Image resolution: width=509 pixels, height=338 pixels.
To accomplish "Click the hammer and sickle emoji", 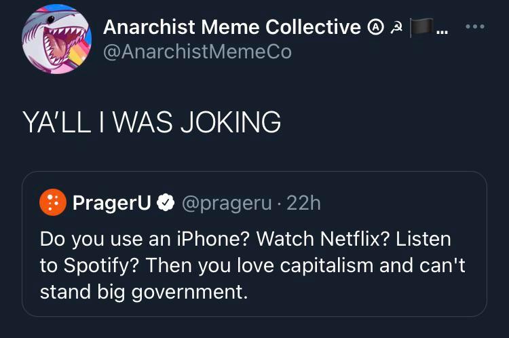I will coord(397,27).
